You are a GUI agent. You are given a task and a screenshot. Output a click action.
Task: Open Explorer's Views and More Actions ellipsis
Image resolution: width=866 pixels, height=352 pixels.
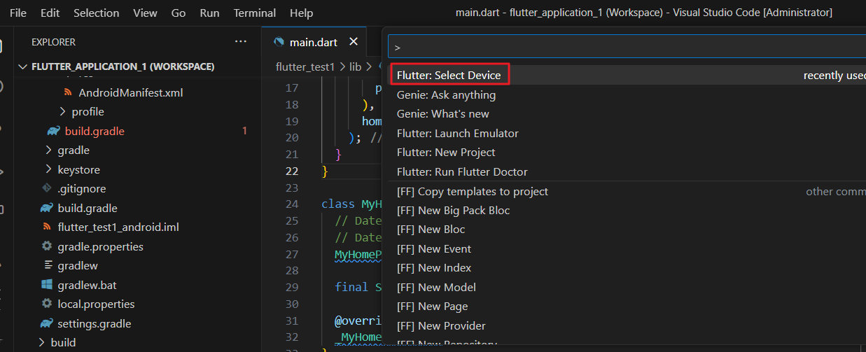tap(241, 42)
